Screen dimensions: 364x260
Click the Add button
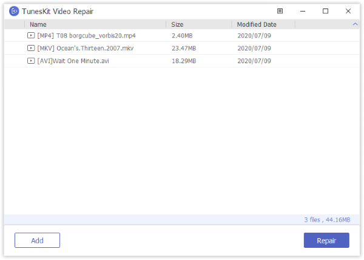point(37,240)
